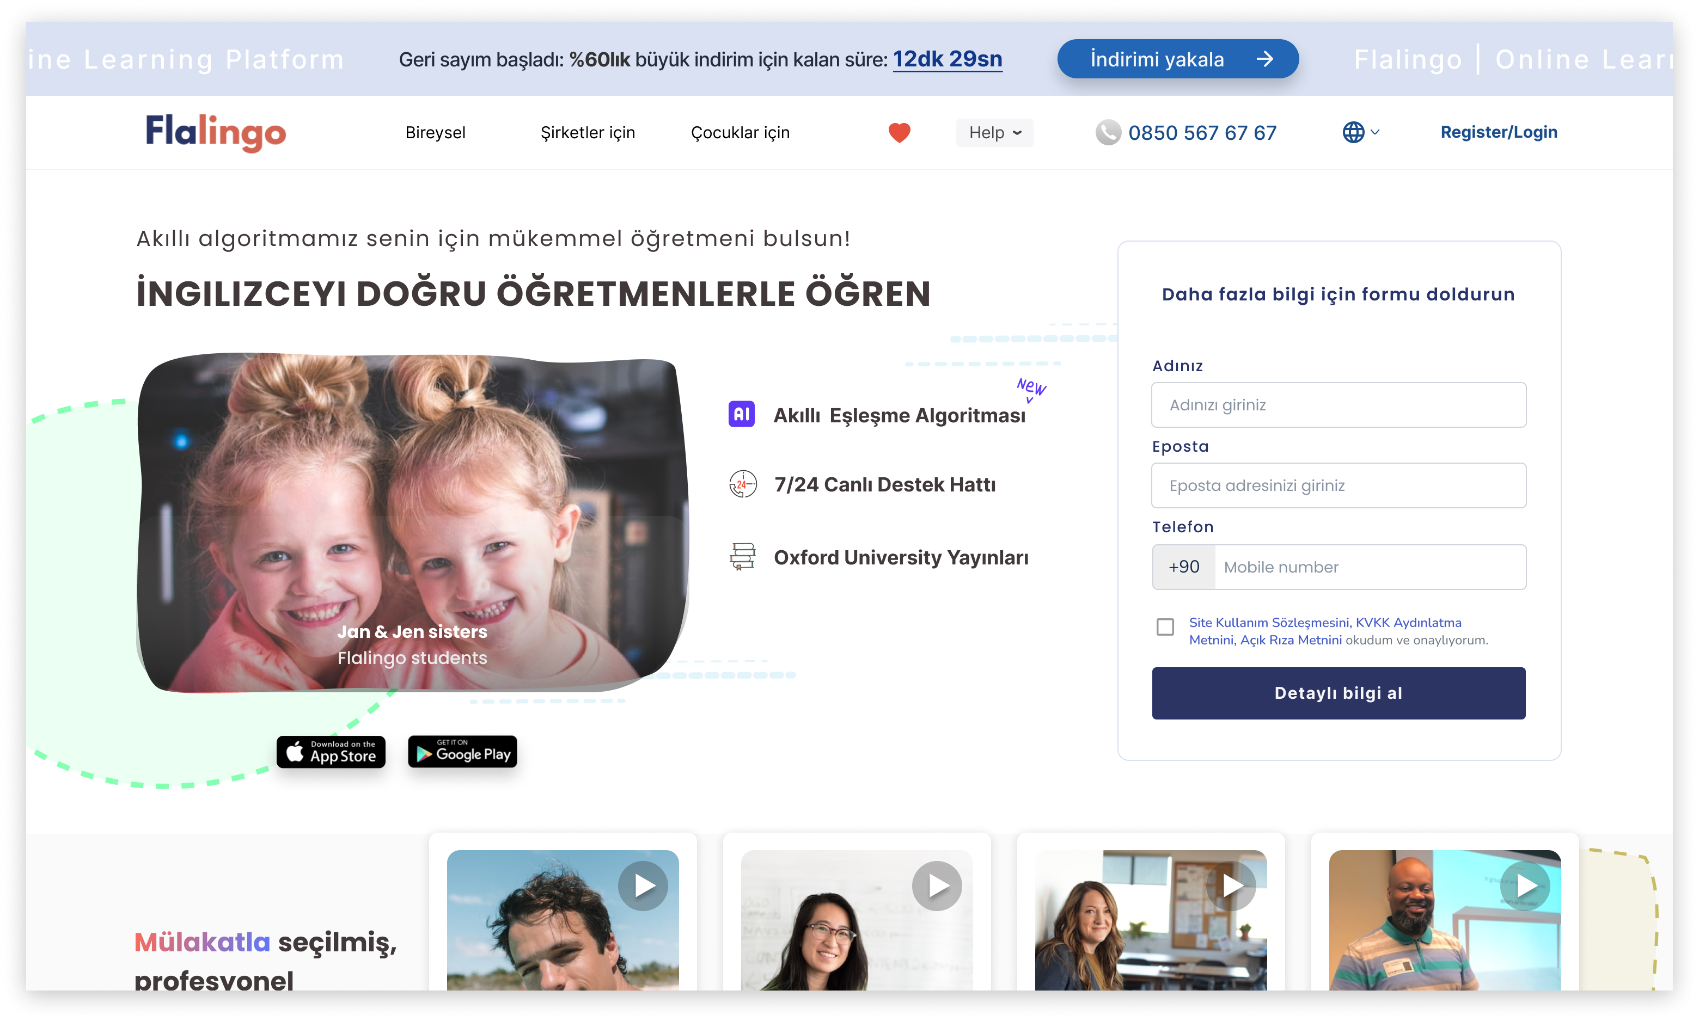Open the App Store download badge

(x=331, y=752)
